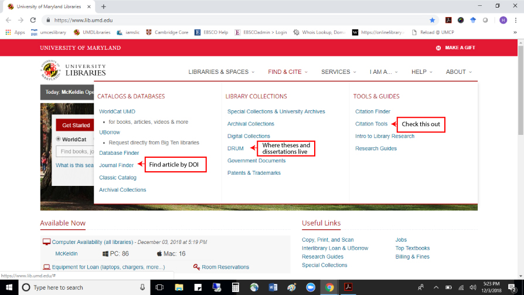Go back with the browser back arrow
524x295 pixels.
pyautogui.click(x=9, y=20)
